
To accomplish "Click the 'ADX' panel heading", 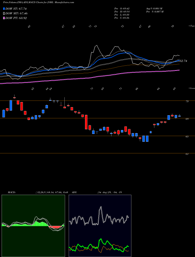I will (x=74, y=192).
